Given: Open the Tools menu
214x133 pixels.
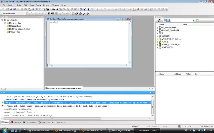Looking at the screenshot, I should click(38, 5).
